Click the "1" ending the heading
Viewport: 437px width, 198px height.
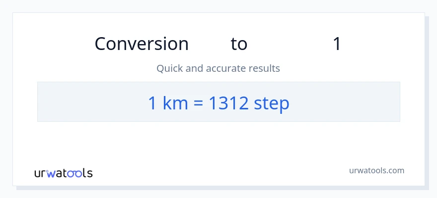pyautogui.click(x=337, y=44)
